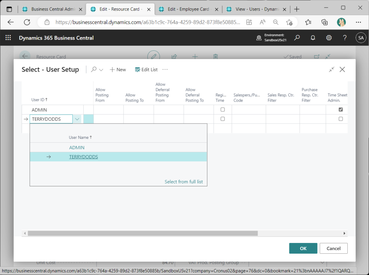Click the Allow Posting From column header
Screen dimensions: 369x275
tap(102, 95)
